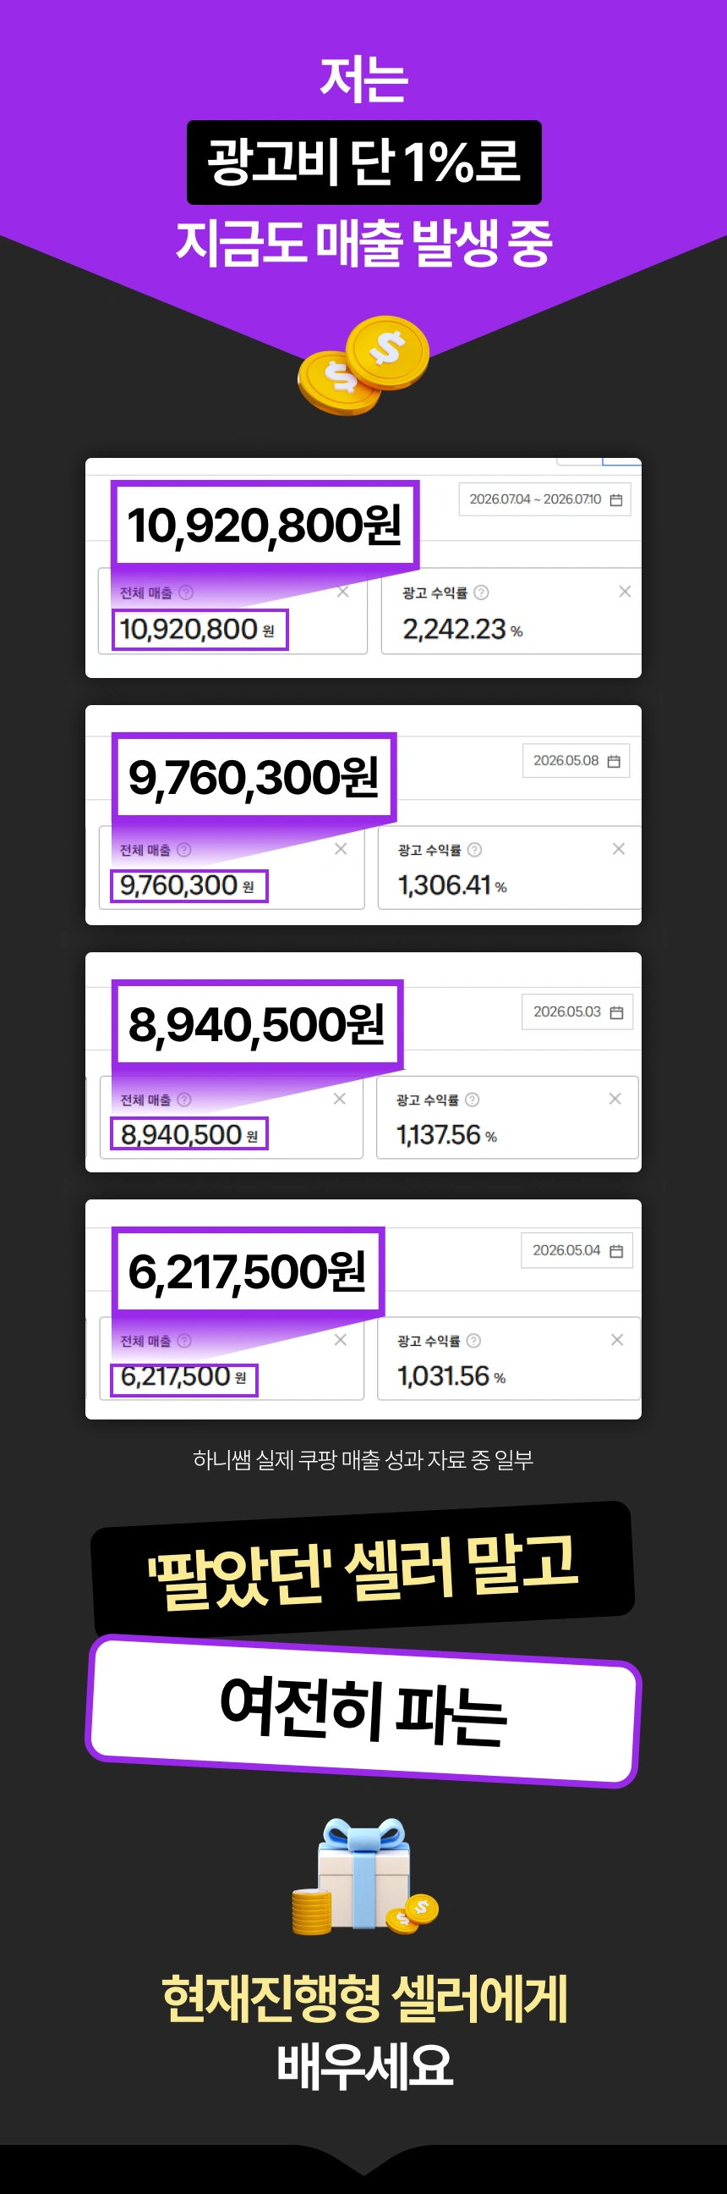The width and height of the screenshot is (727, 2194).
Task: Close the 전체 매출 10,920,800 card
Action: [342, 591]
